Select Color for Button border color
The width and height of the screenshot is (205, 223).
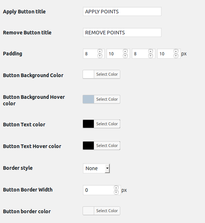point(107,211)
